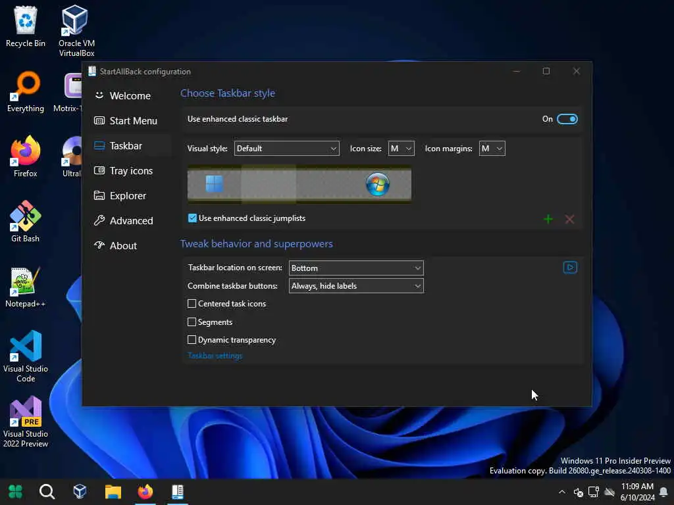Open Oracle VM VirtualBox desktop icon
The image size is (674, 505).
pyautogui.click(x=76, y=31)
